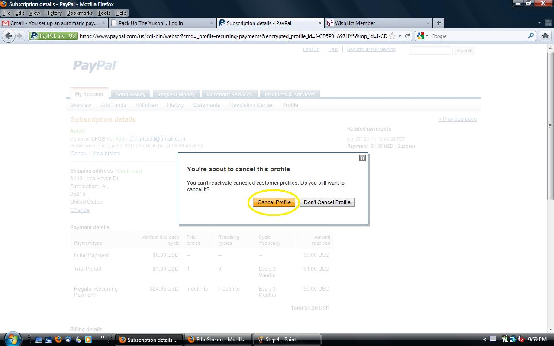Click the 9:59 PM taskbar clock
Screen dimensions: 554x346
tap(537, 340)
